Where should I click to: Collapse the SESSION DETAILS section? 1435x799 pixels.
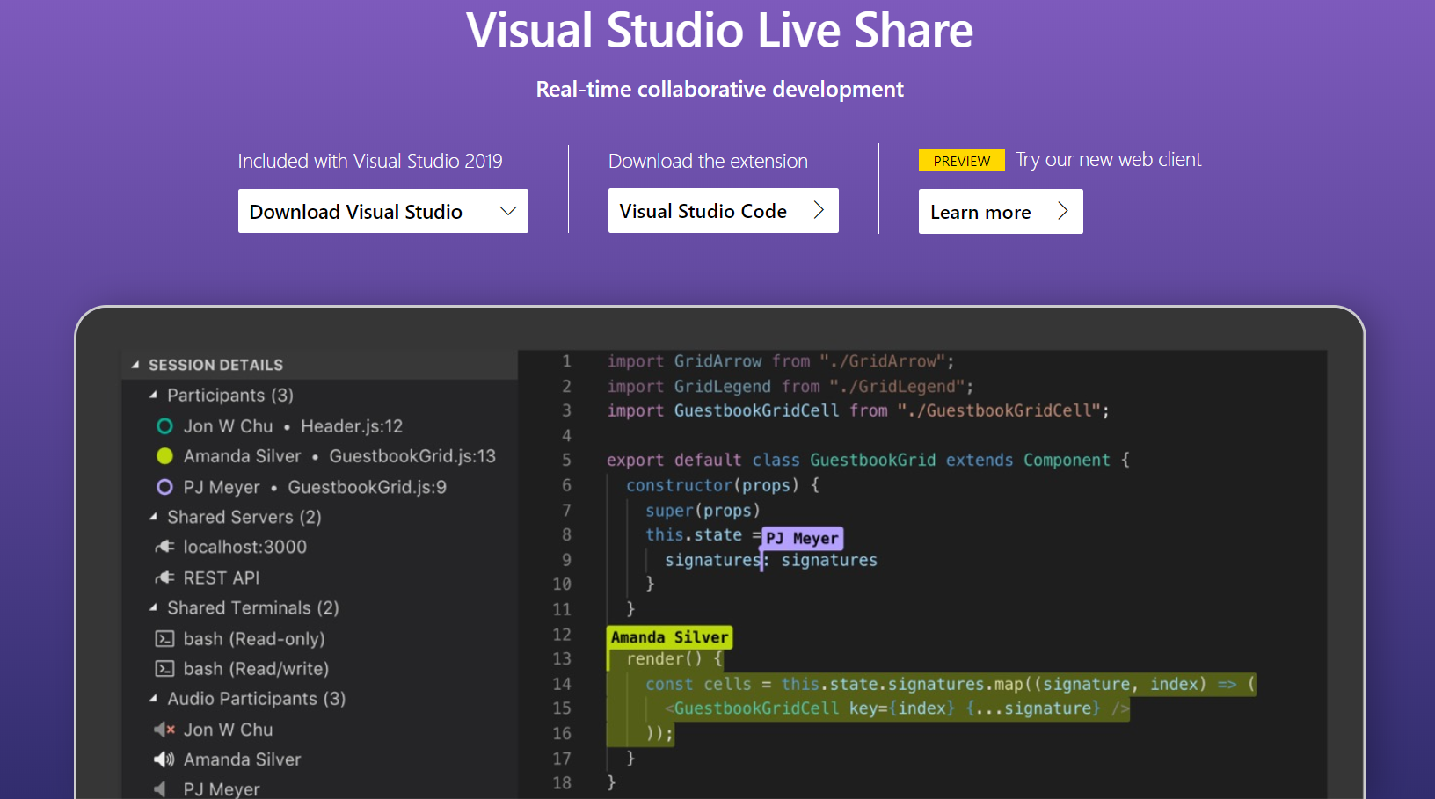click(x=135, y=364)
